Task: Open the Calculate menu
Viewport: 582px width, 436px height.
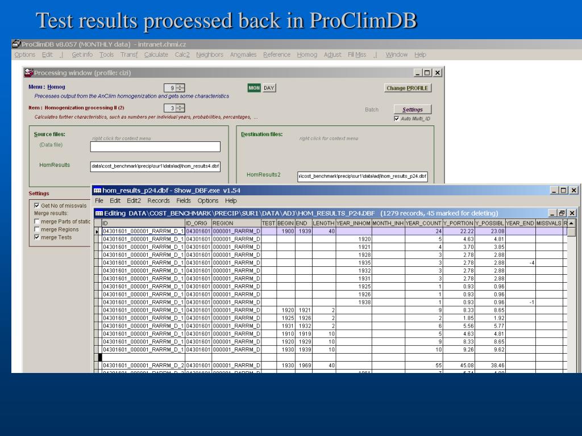Action: coord(156,54)
